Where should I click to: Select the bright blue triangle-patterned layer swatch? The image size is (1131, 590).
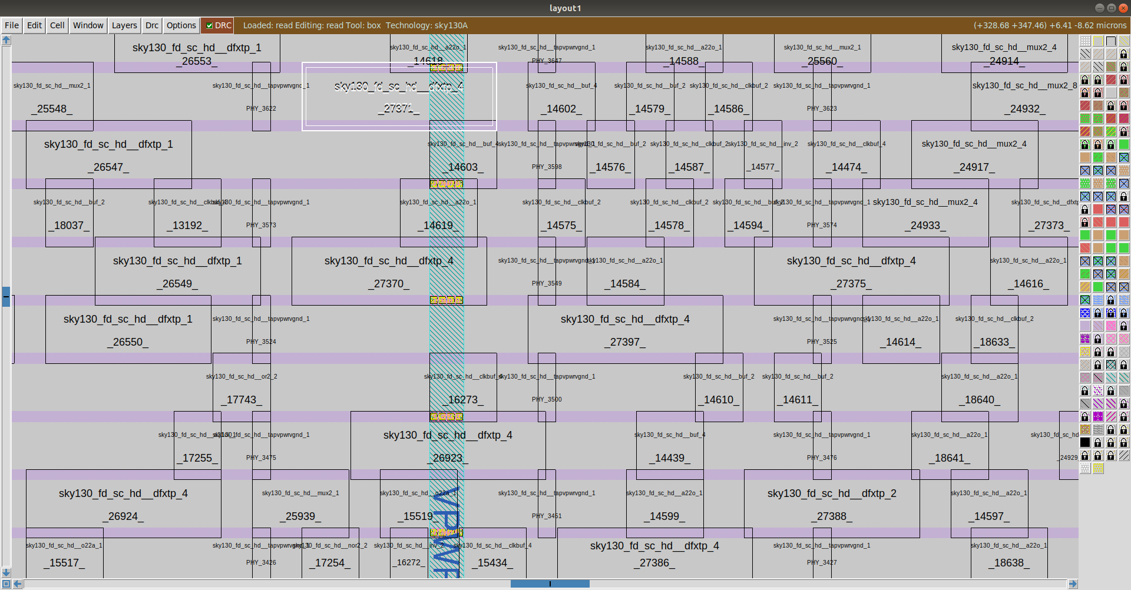coord(1085,313)
